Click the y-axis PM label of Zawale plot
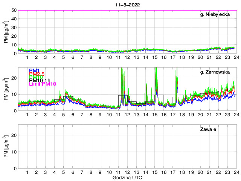This screenshot has width=241, height=181. point(6,146)
